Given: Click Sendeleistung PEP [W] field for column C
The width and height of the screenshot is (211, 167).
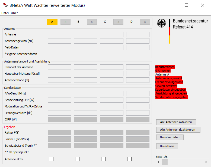Looking at the screenshot, I should point(112,100).
